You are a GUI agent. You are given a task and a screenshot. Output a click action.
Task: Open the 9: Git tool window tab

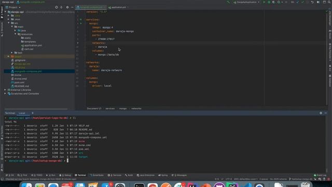[10, 176]
